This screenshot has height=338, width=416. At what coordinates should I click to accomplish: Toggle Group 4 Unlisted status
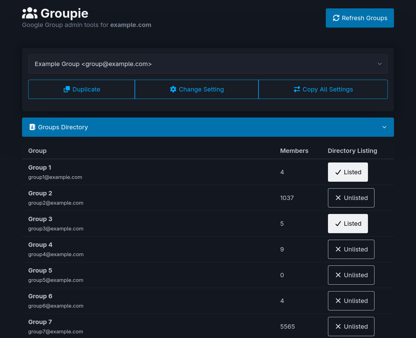[x=351, y=249]
